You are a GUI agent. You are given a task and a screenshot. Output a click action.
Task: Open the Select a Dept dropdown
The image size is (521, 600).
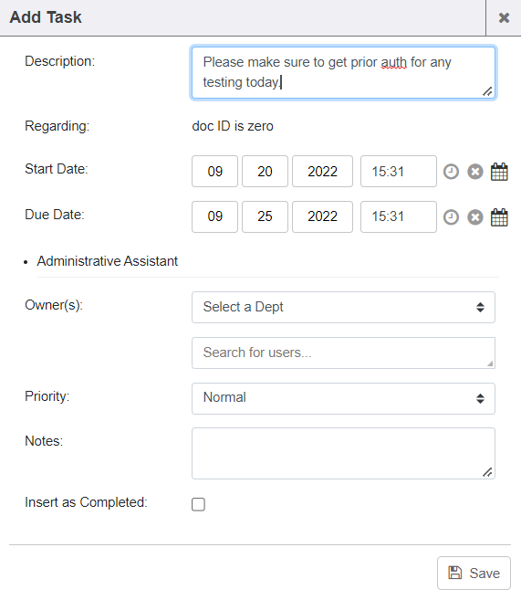point(343,307)
